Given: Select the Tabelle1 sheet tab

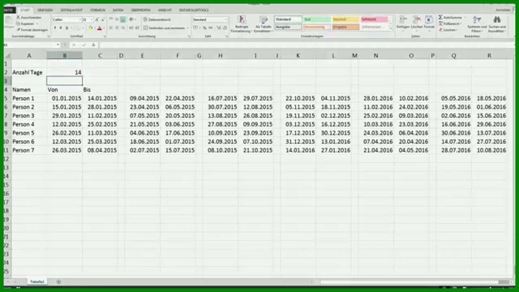Looking at the screenshot, I should (37, 281).
